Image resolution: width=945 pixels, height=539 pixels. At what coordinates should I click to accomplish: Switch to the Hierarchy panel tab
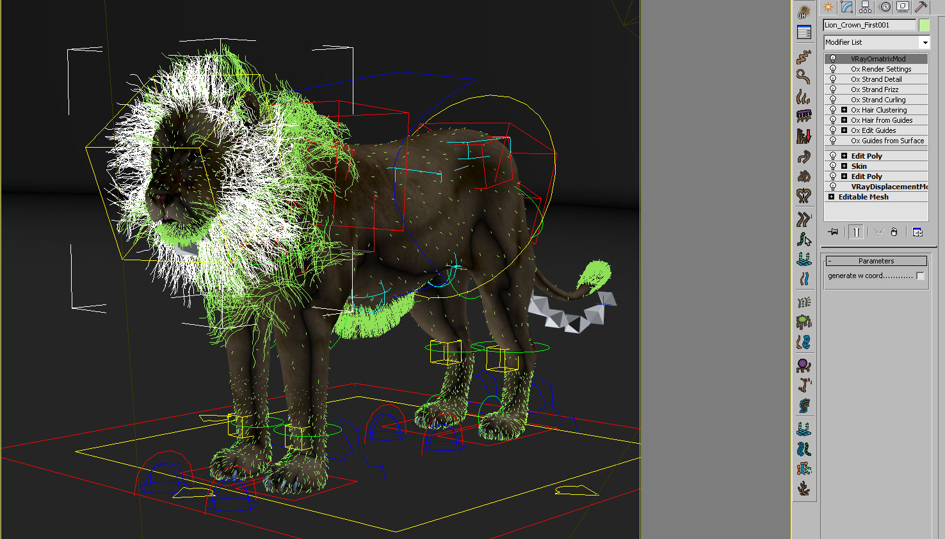[x=866, y=7]
